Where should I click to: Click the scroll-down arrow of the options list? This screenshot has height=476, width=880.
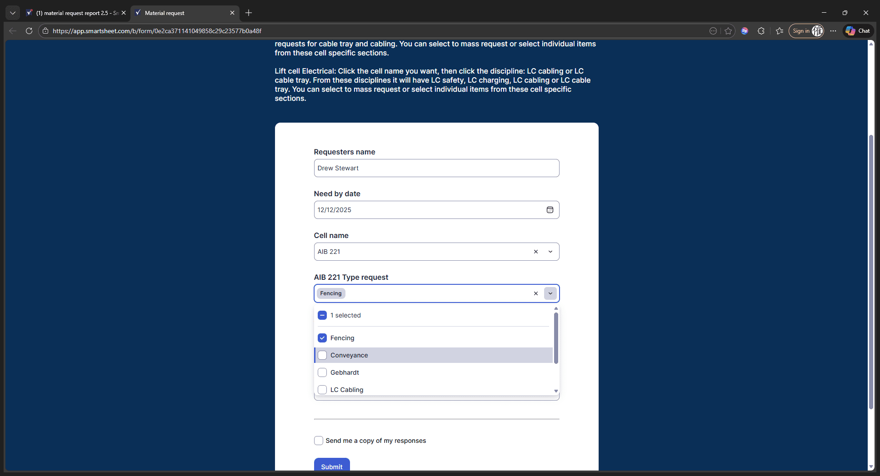tap(556, 391)
